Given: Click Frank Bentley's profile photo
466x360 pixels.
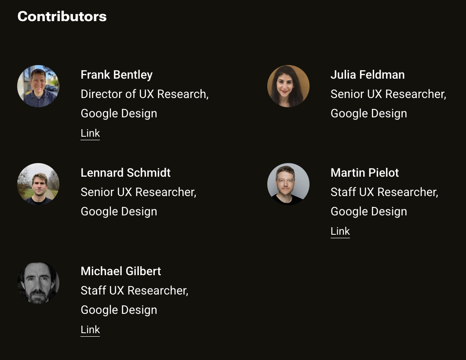Looking at the screenshot, I should coord(38,86).
